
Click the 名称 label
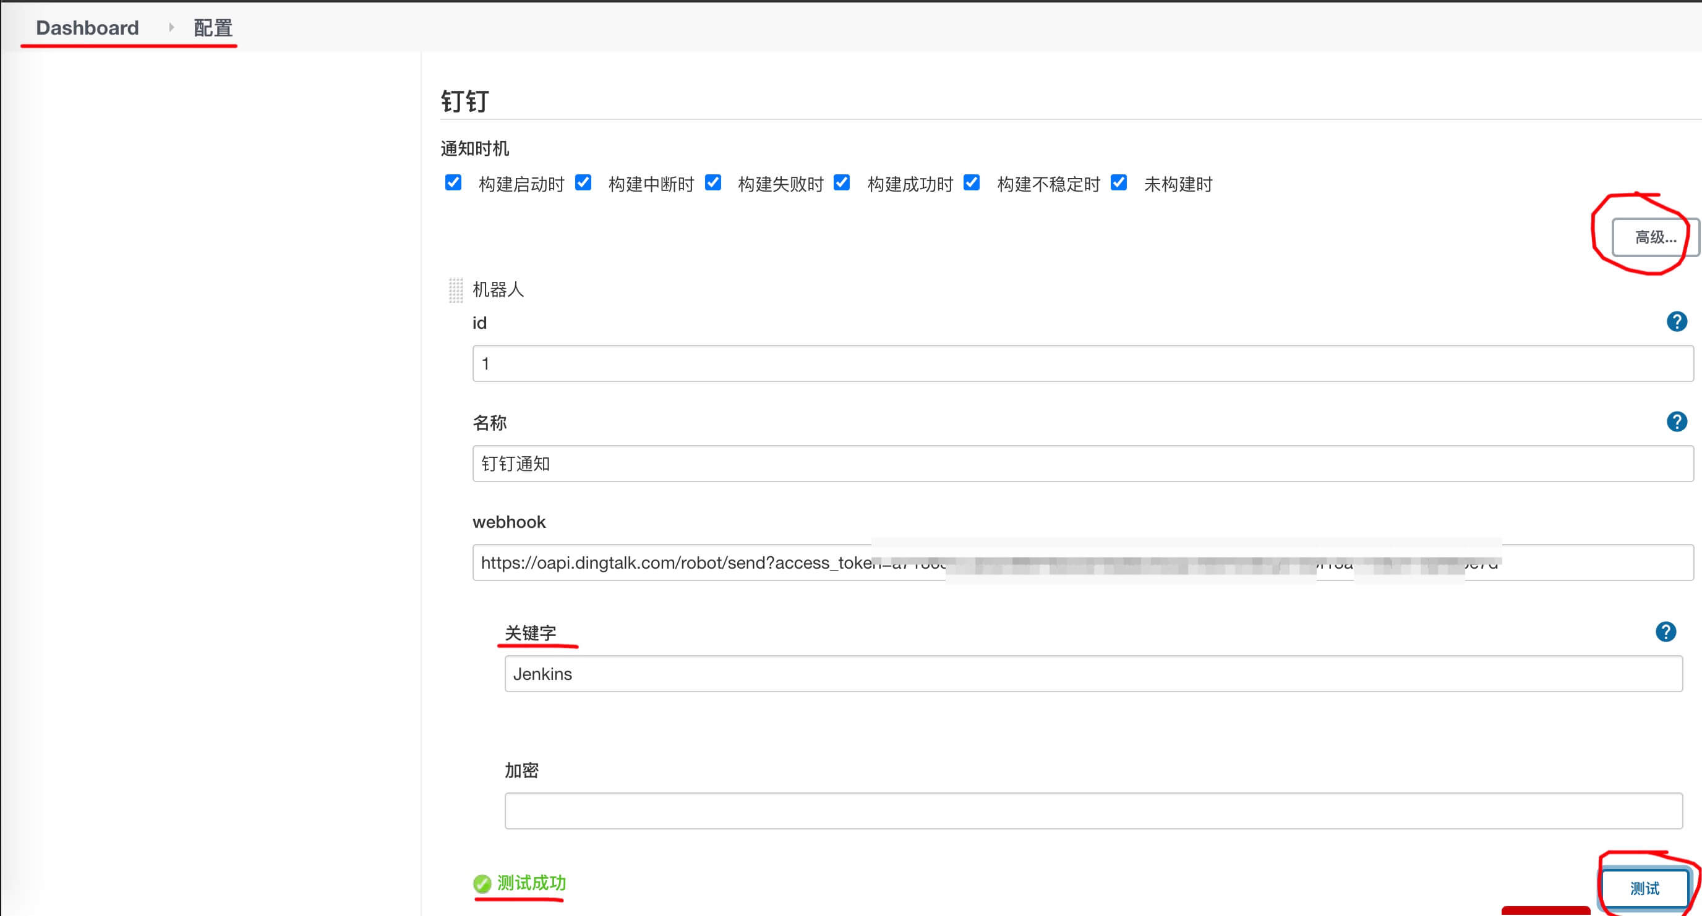coord(490,423)
